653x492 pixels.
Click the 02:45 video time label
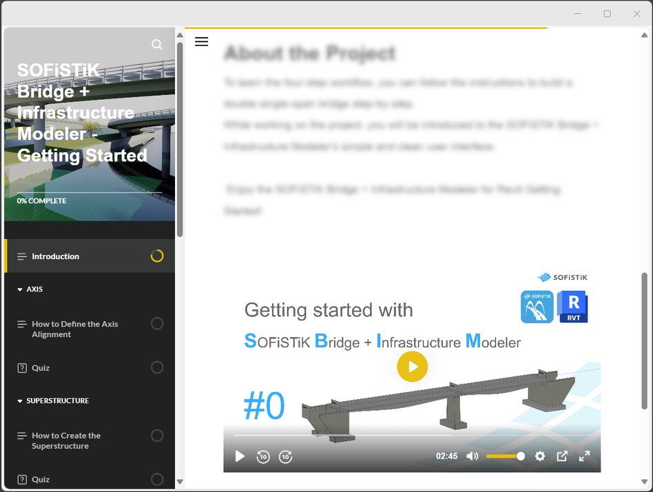pyautogui.click(x=446, y=456)
